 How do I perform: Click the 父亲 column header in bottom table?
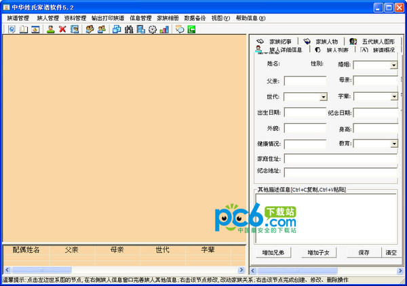pyautogui.click(x=72, y=249)
